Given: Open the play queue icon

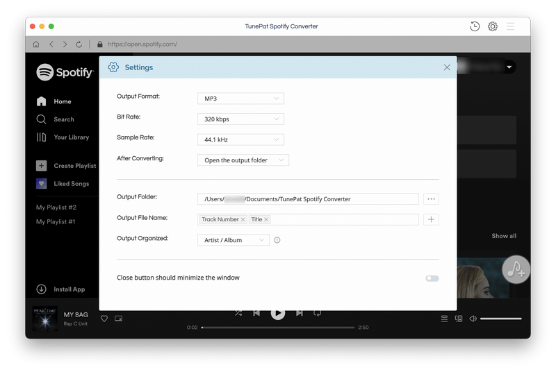Looking at the screenshot, I should [x=444, y=319].
